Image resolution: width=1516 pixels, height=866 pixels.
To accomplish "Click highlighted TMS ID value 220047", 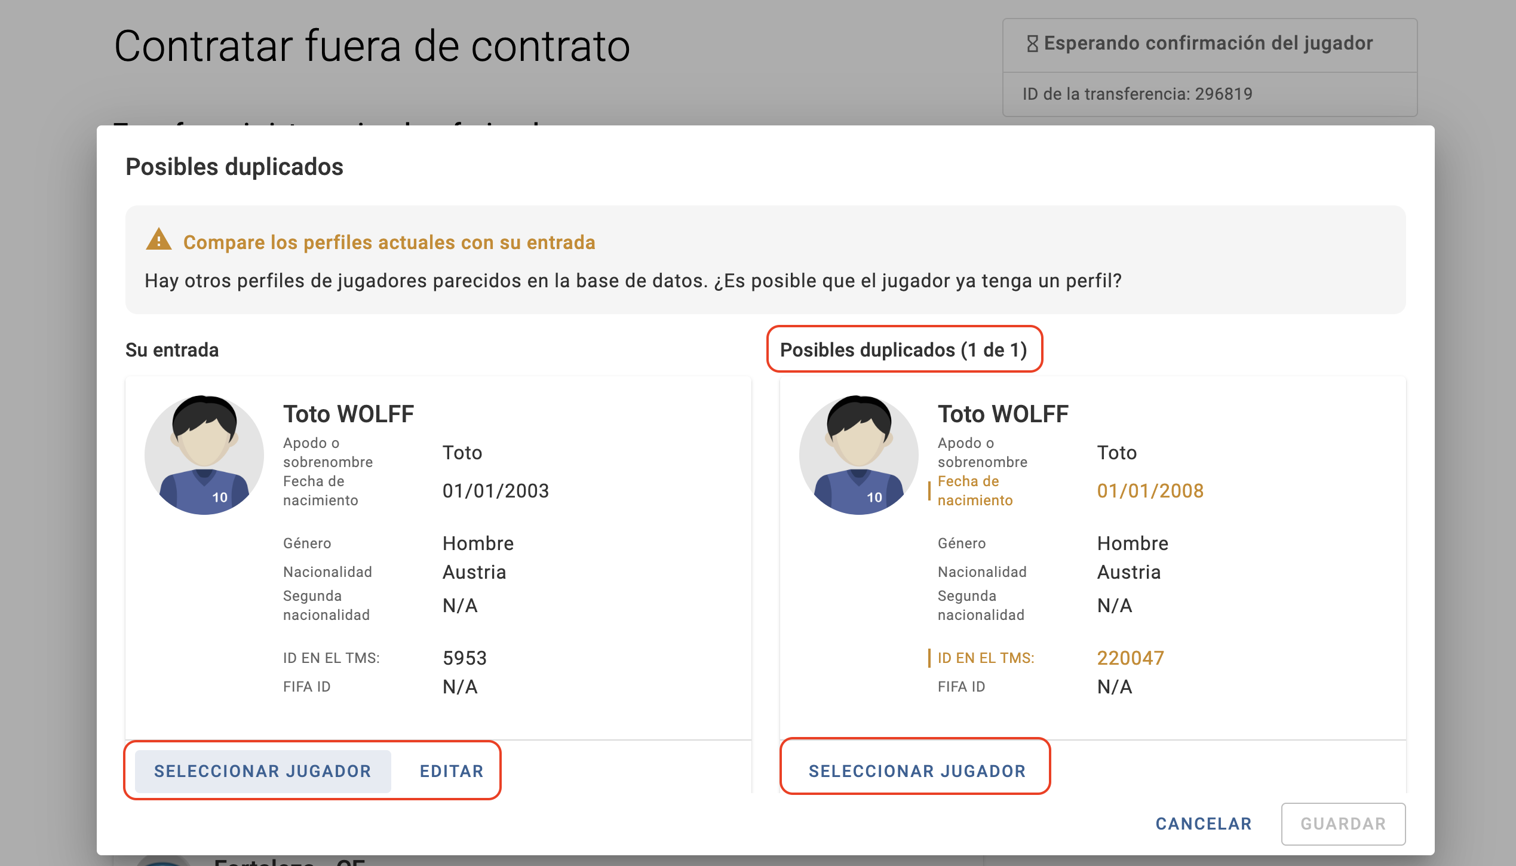I will [1131, 658].
